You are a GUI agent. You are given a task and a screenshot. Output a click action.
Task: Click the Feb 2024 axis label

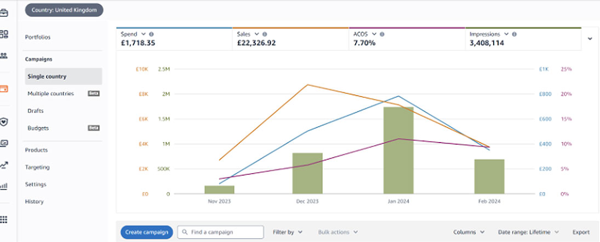click(x=489, y=201)
